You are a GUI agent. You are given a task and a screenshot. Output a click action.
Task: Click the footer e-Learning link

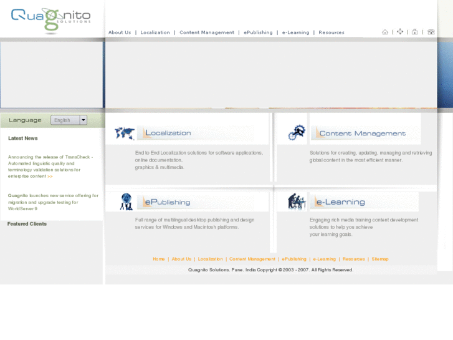coord(325,259)
